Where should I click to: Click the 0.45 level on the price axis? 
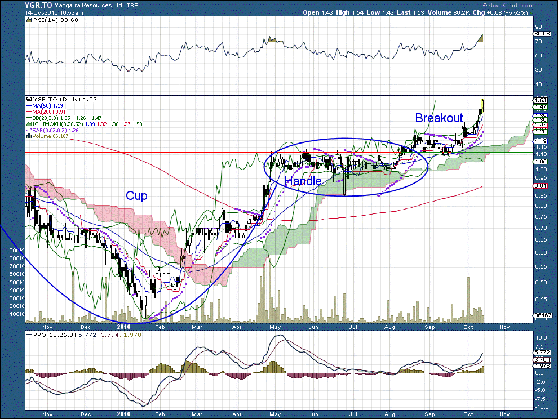541,300
